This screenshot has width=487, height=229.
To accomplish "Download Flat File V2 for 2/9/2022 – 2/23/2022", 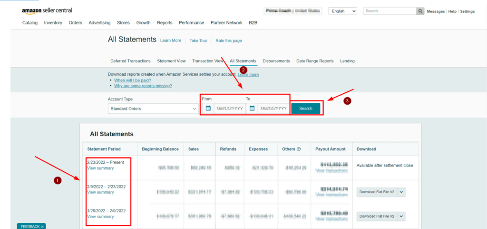I will tap(377, 192).
